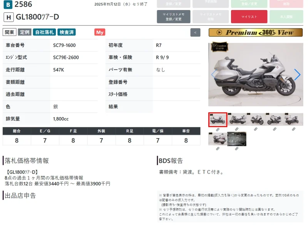Click the faded マイリストメモ 削除 button
This screenshot has width=308, height=231.
pyautogui.click(x=211, y=17)
